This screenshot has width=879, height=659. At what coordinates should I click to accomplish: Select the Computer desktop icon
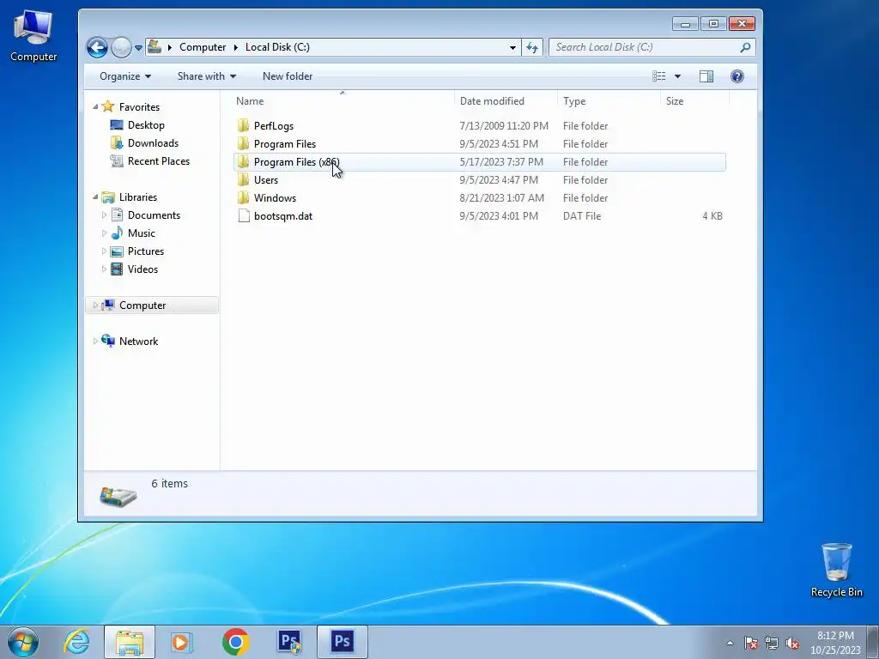point(33,36)
